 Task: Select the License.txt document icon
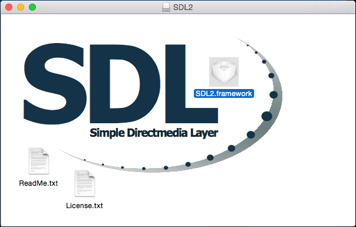click(x=85, y=183)
